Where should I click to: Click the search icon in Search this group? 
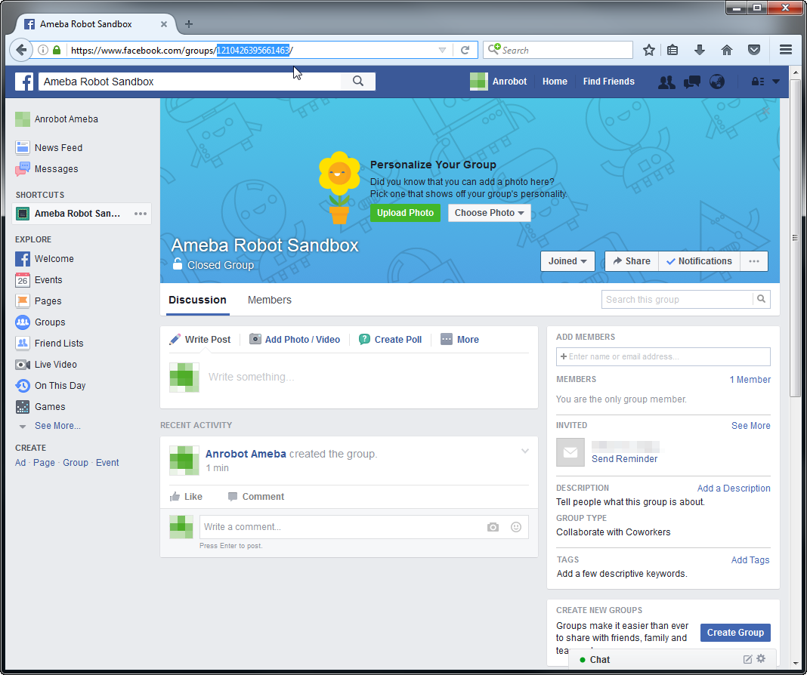click(761, 299)
